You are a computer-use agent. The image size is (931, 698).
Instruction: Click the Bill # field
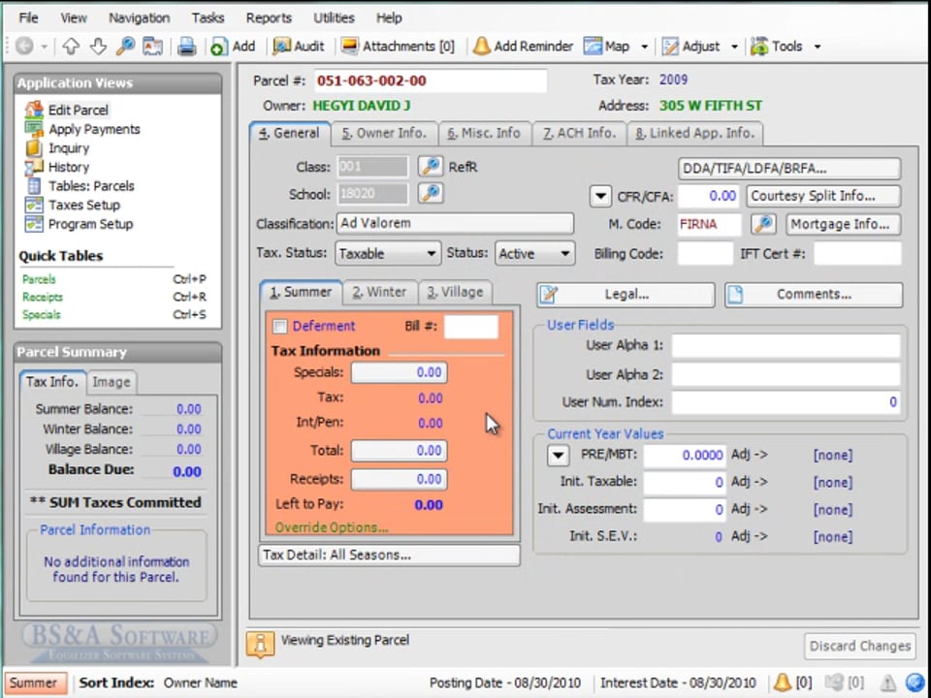pos(471,327)
